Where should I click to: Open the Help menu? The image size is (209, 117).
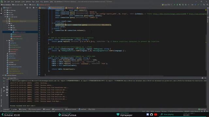(51, 2)
